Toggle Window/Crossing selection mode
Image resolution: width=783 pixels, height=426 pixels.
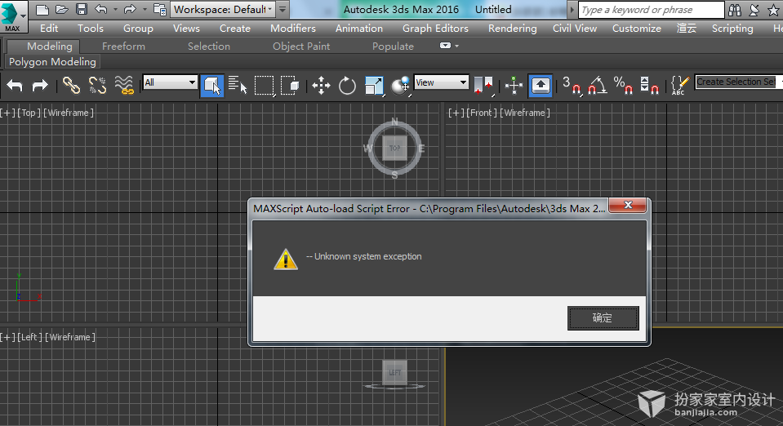pos(290,86)
